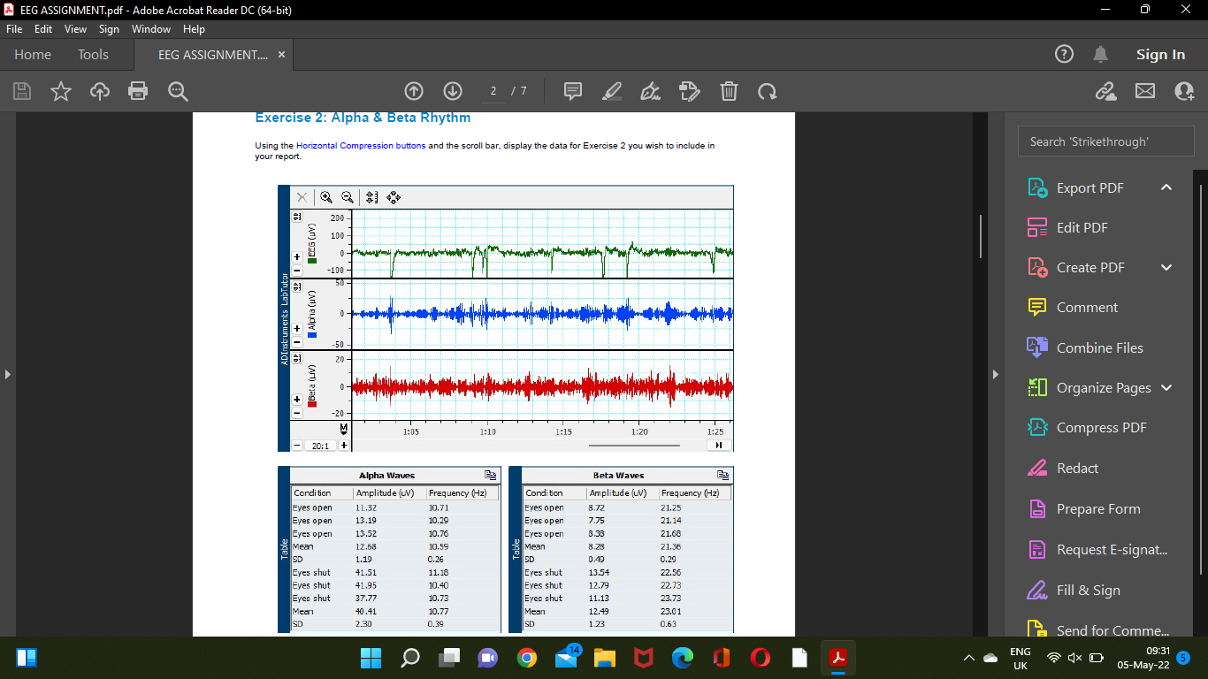The image size is (1208, 679).
Task: Mute system volume in the taskbar
Action: click(x=1074, y=658)
